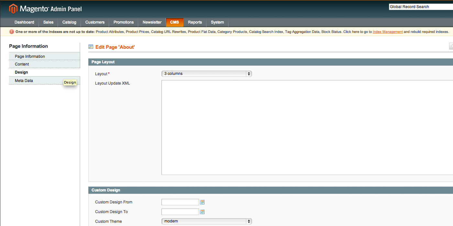Open the Promotions menu
The image size is (453, 226).
[124, 22]
